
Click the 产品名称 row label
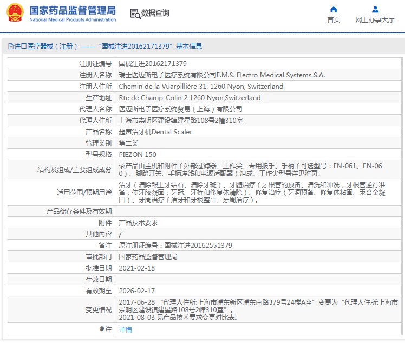pyautogui.click(x=99, y=131)
